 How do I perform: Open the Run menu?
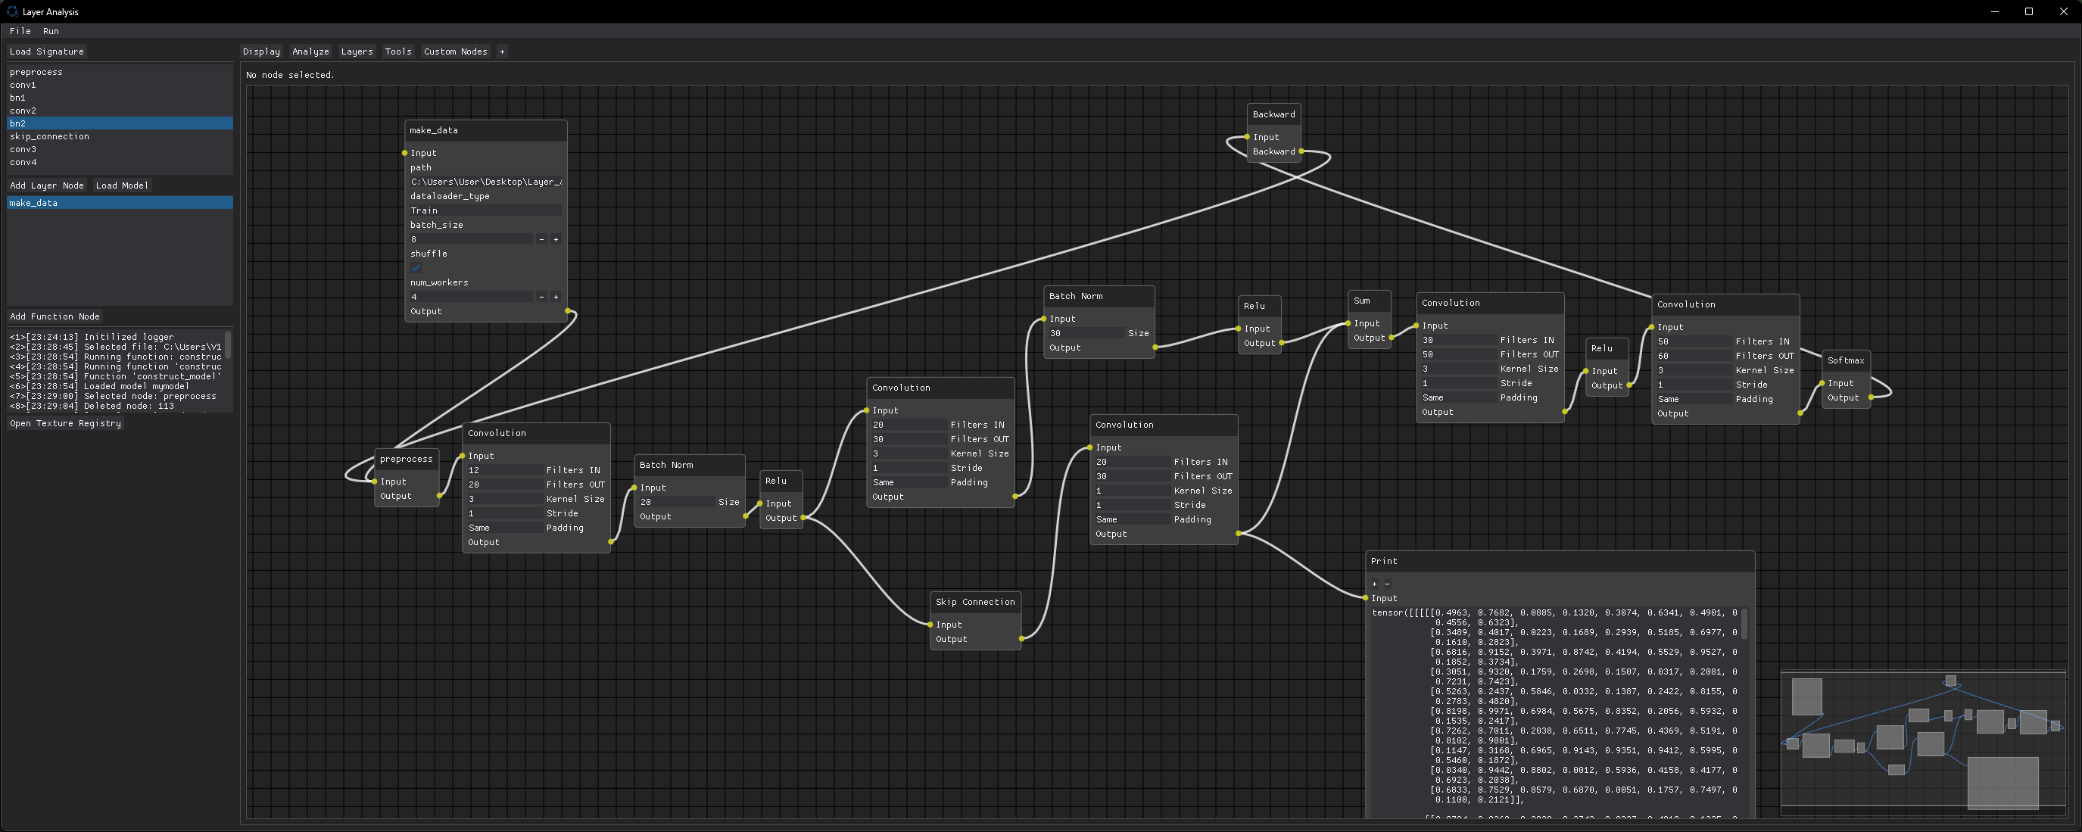(51, 31)
